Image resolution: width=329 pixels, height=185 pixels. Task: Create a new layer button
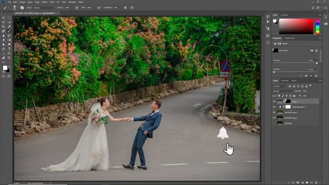click(312, 183)
